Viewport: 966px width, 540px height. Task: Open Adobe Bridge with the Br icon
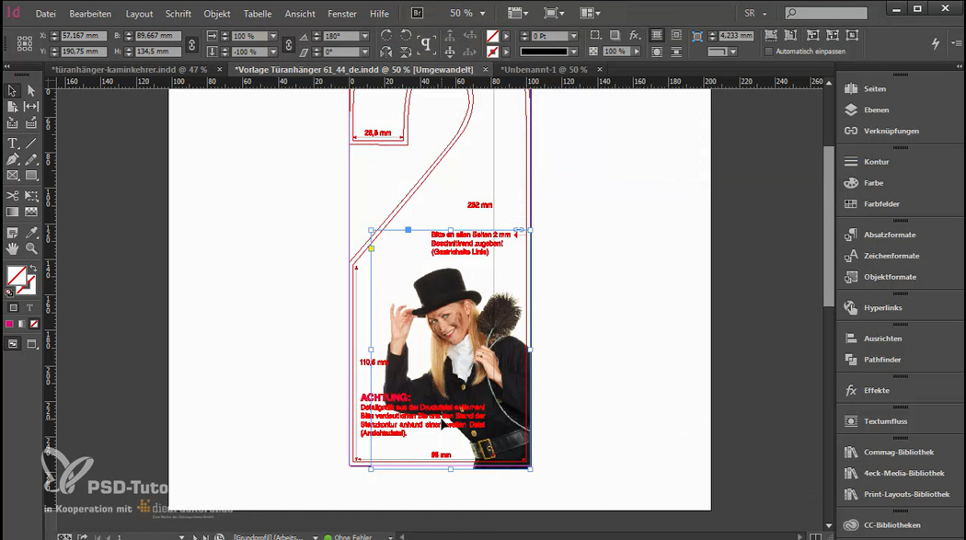click(417, 13)
